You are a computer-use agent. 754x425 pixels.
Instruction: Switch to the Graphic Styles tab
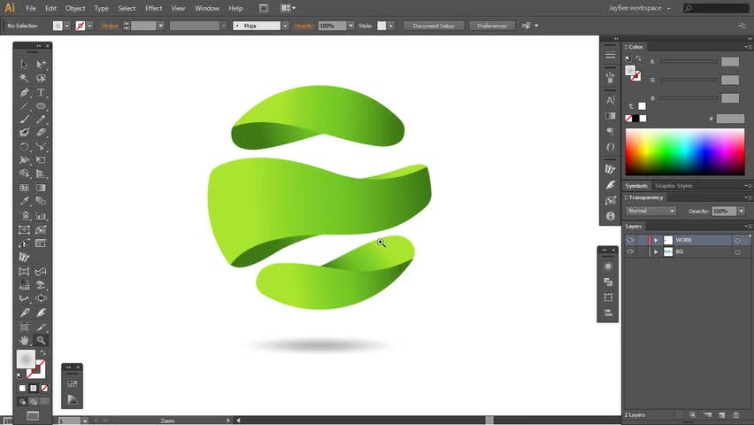point(673,186)
